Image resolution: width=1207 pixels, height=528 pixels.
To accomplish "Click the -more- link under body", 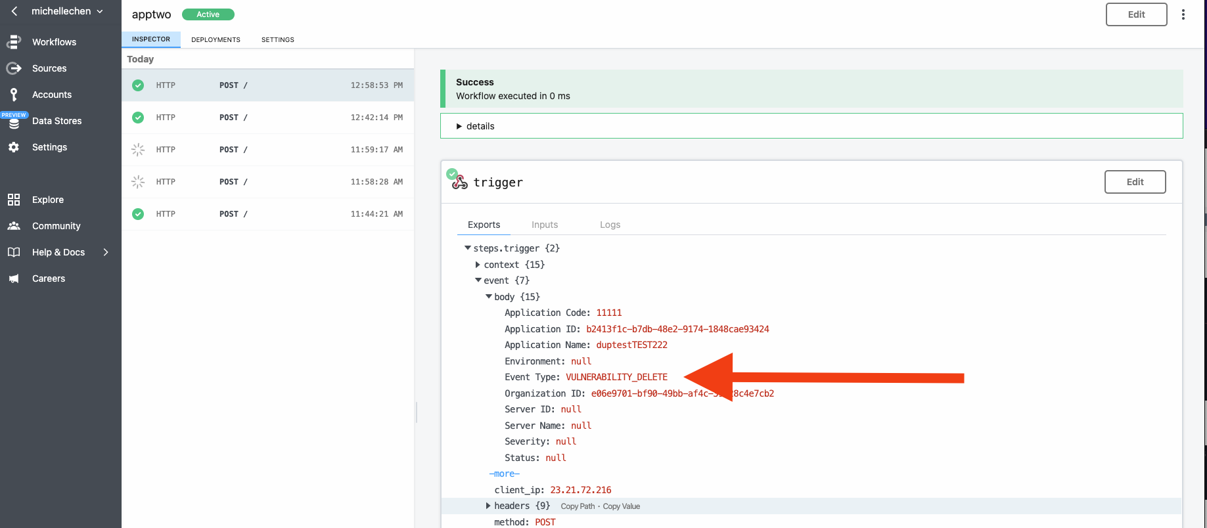I will coord(504,473).
